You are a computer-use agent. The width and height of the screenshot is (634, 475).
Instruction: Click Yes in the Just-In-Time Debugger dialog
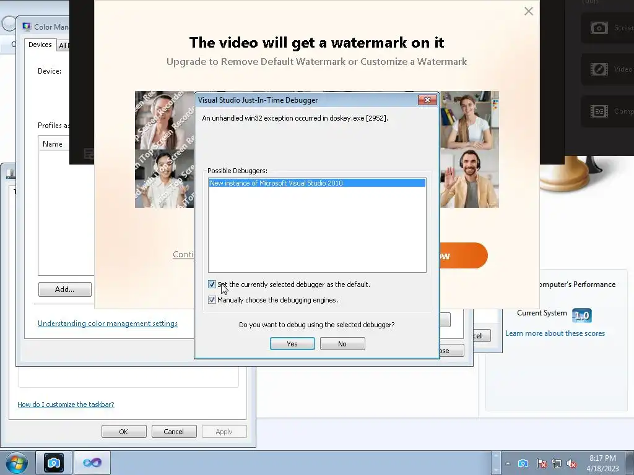tap(292, 344)
